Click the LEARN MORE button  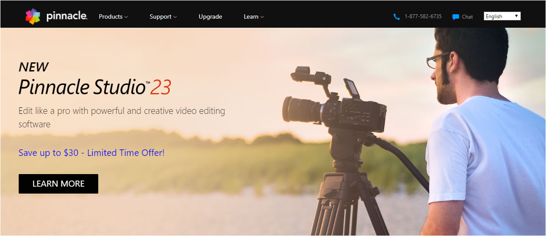[x=58, y=184]
